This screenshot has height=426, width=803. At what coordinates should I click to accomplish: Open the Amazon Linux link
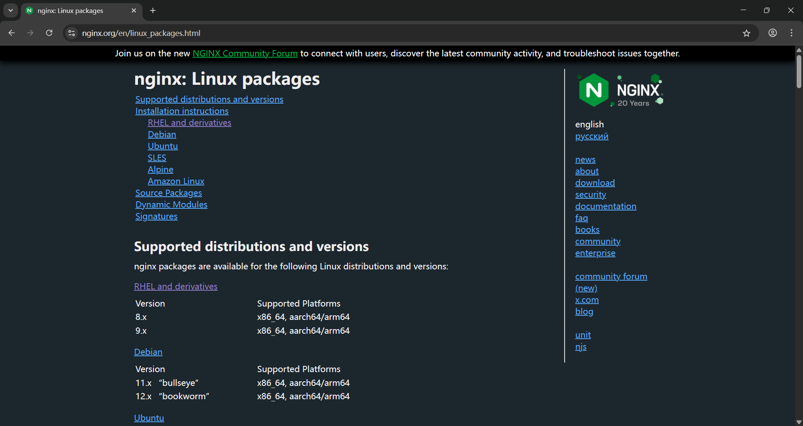pyautogui.click(x=176, y=181)
